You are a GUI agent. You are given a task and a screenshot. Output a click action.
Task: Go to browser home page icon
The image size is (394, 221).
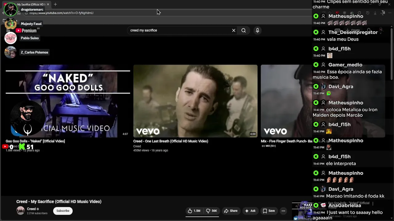[19, 13]
